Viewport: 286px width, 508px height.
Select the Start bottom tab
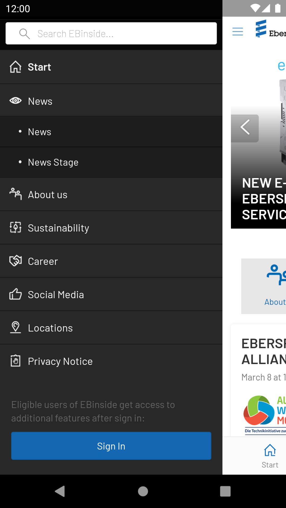tap(270, 456)
